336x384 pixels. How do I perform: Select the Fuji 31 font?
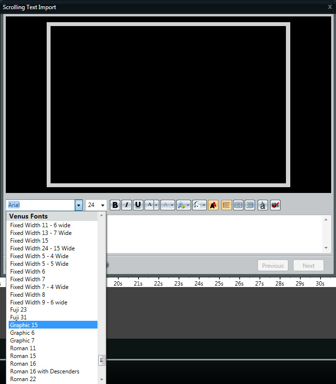(x=53, y=317)
